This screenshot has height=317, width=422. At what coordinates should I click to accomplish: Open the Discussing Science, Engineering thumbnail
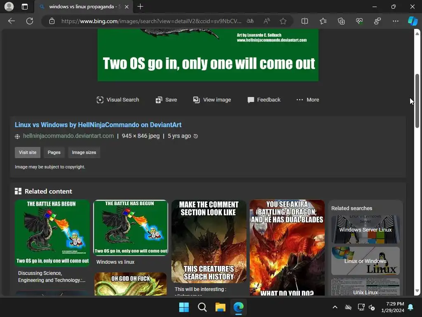click(52, 233)
